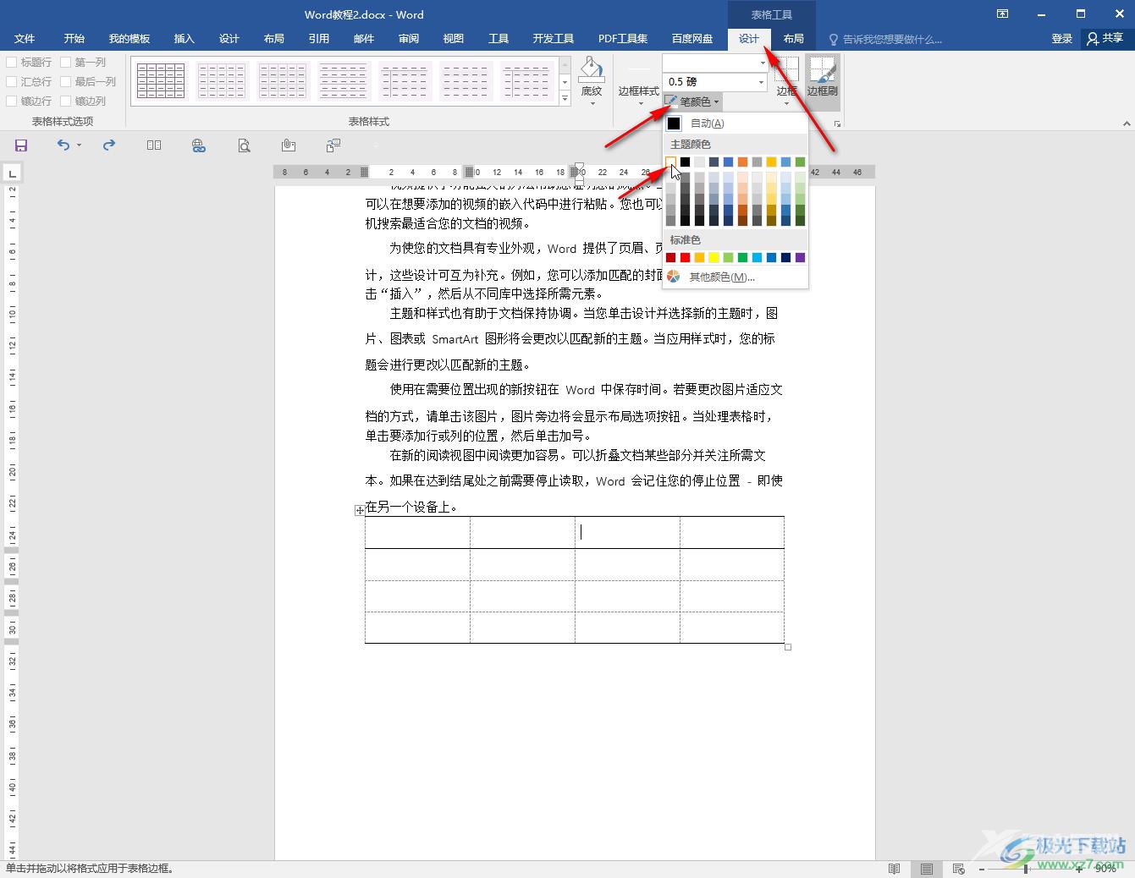Screen dimensions: 1135x878
Task: Pick the standard yellow color swatch
Action: [x=714, y=258]
